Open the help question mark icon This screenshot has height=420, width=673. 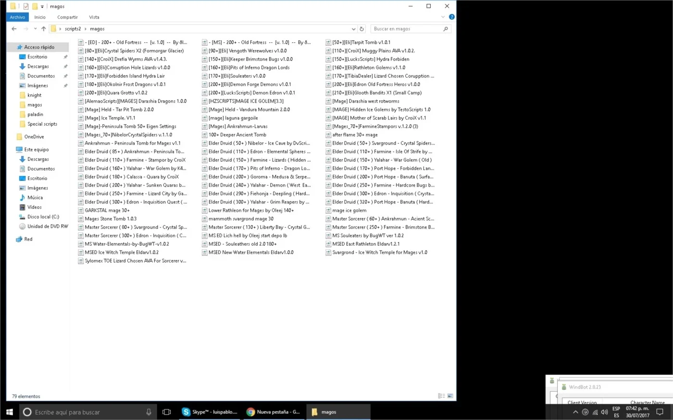(451, 17)
